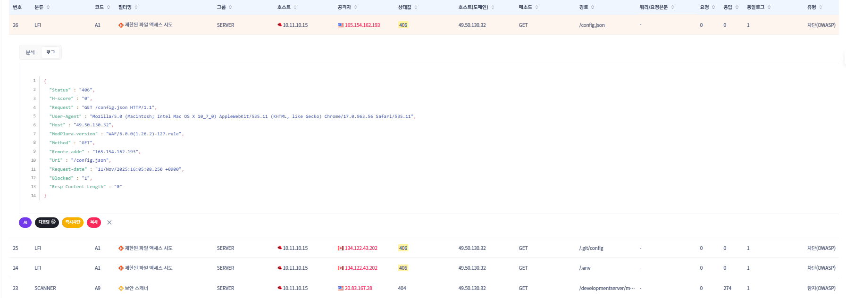
Task: Switch to the 분석 tab
Action: pyautogui.click(x=30, y=52)
